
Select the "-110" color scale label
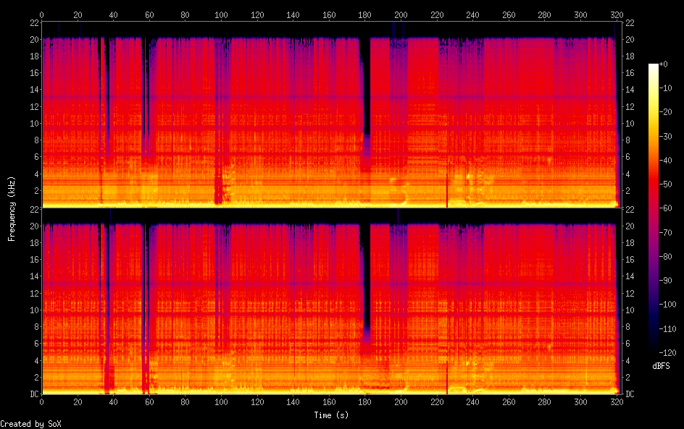[668, 329]
